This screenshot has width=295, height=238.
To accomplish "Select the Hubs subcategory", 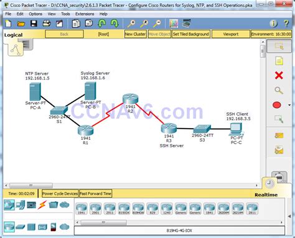I will (31, 227).
